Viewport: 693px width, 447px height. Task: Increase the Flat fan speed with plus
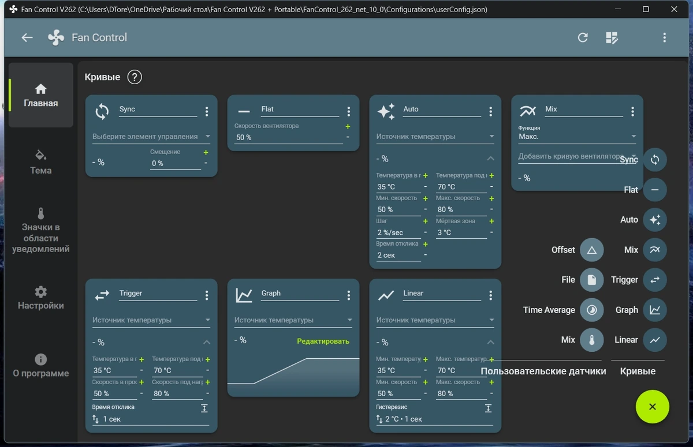(x=348, y=126)
